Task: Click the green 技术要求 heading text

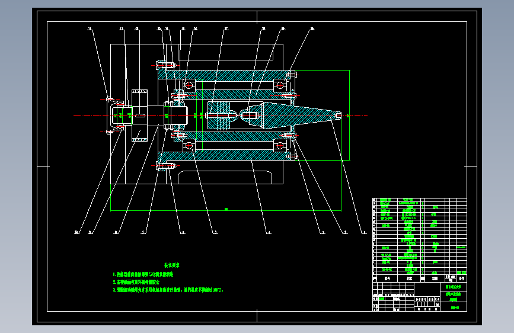Action: [x=172, y=265]
